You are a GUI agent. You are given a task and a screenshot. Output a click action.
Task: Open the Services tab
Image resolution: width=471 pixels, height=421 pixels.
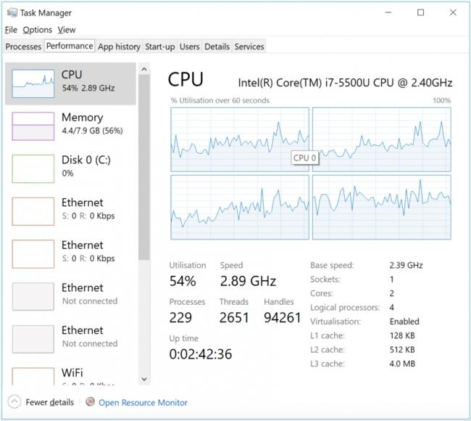point(249,46)
